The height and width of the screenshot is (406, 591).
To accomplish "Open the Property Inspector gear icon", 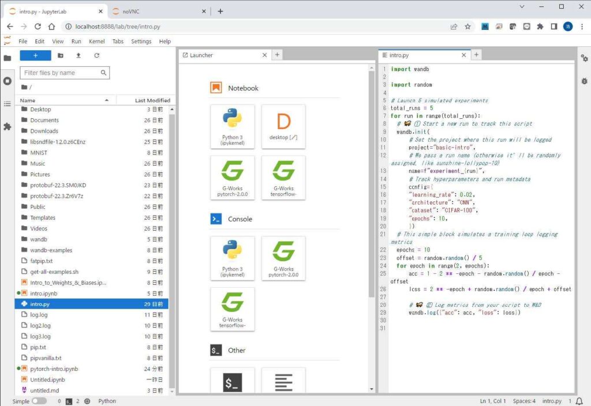I will coord(584,58).
